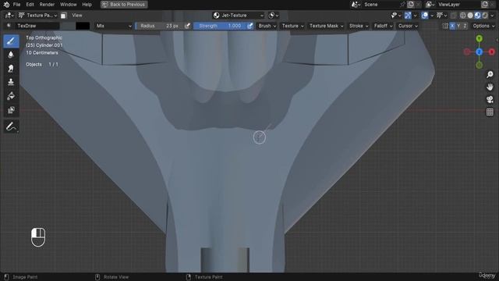
Task: Toggle viewport gizmos display
Action: [408, 16]
